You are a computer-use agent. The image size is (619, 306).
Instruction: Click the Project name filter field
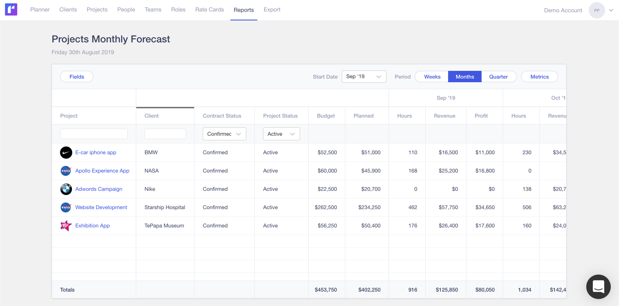pos(94,134)
